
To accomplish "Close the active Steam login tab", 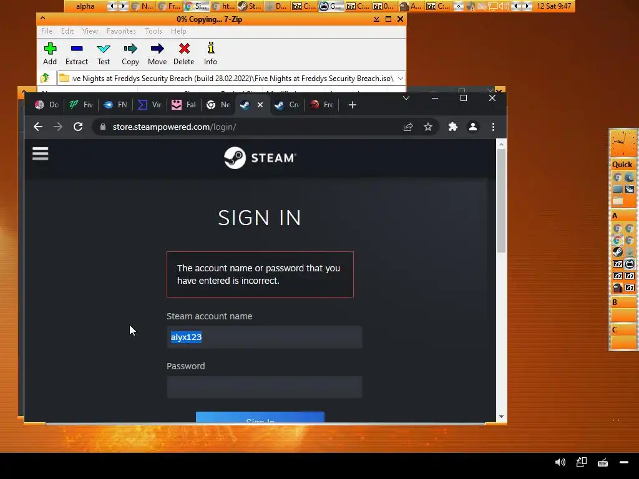I will [x=260, y=105].
